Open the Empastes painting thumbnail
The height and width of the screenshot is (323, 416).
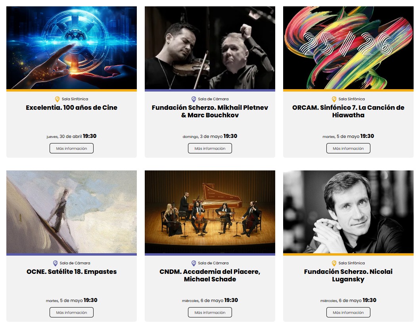[72, 212]
